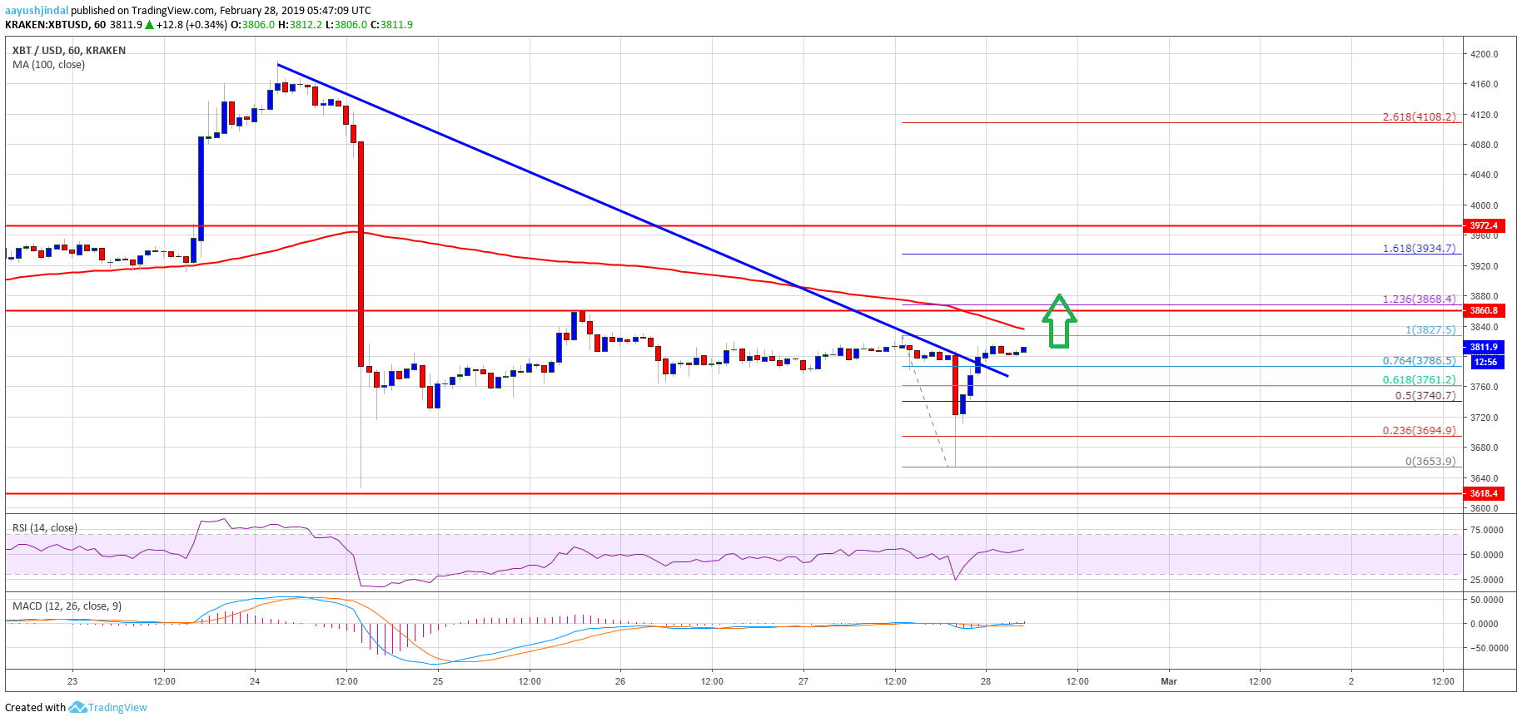Click the +12.8 (+0.34%) change text
This screenshot has width=1522, height=722.
(191, 25)
